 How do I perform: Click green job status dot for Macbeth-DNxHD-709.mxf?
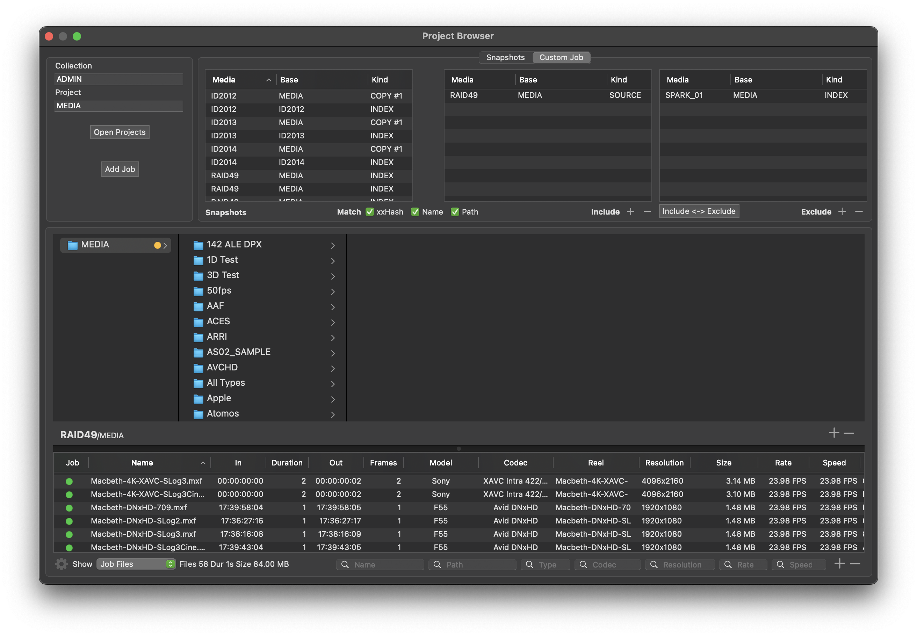(x=69, y=508)
